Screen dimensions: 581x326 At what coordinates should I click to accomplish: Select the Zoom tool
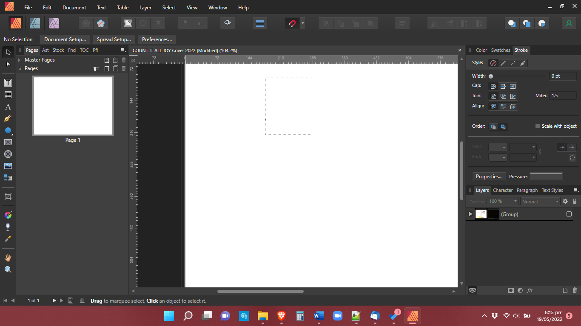coord(8,269)
